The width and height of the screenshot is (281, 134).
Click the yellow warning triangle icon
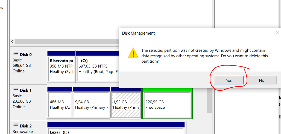click(133, 53)
